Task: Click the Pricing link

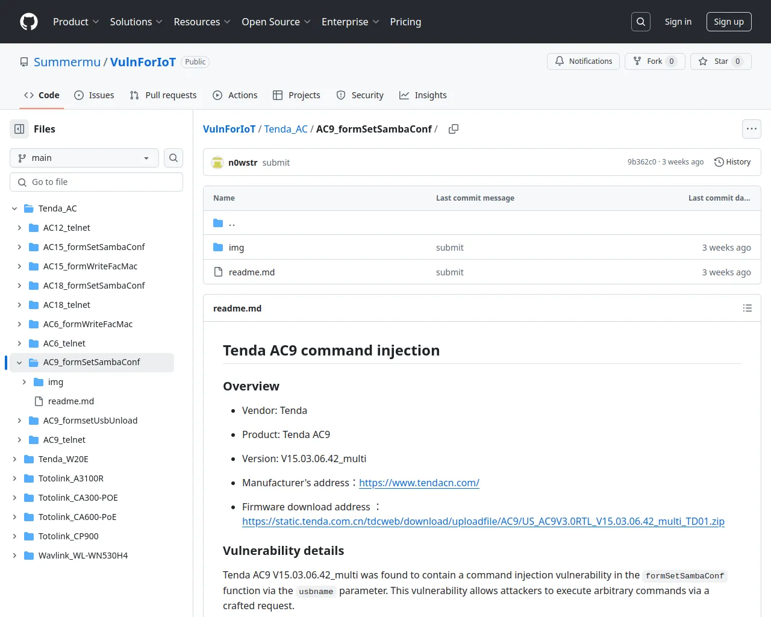Action: point(405,22)
